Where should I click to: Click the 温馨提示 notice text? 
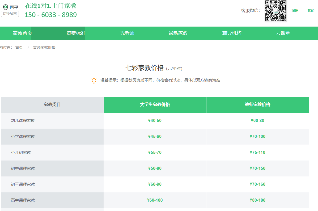pyautogui.click(x=160, y=80)
